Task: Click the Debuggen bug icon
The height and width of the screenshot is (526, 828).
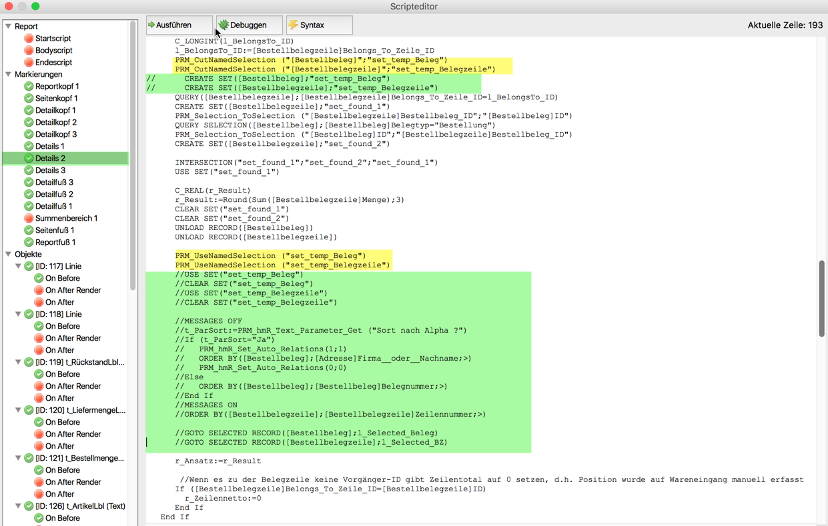Action: (x=224, y=25)
